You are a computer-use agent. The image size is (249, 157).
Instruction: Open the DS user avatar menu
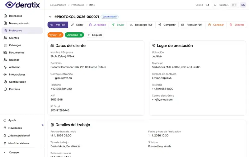[243, 5]
